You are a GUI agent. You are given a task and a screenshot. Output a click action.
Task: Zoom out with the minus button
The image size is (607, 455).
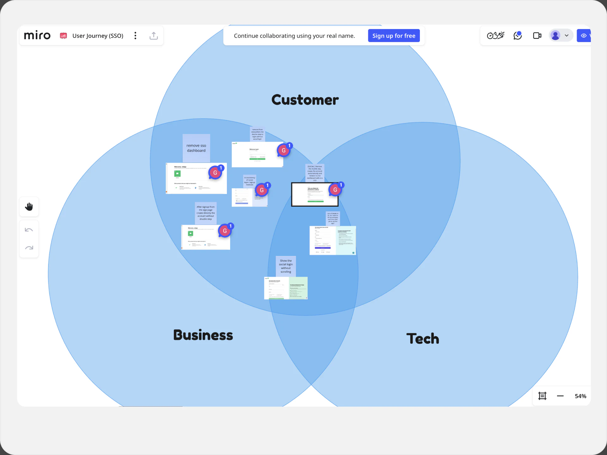(x=560, y=396)
